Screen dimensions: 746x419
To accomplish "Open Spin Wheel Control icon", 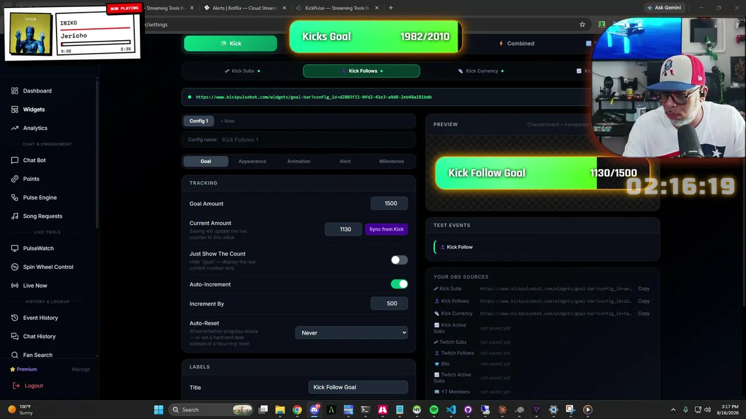I will 15,267.
